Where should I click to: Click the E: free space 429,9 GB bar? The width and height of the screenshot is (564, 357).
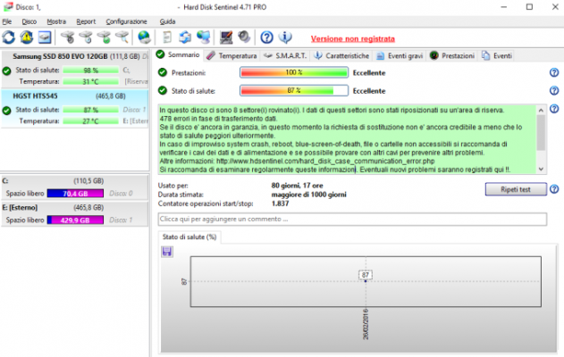(75, 220)
